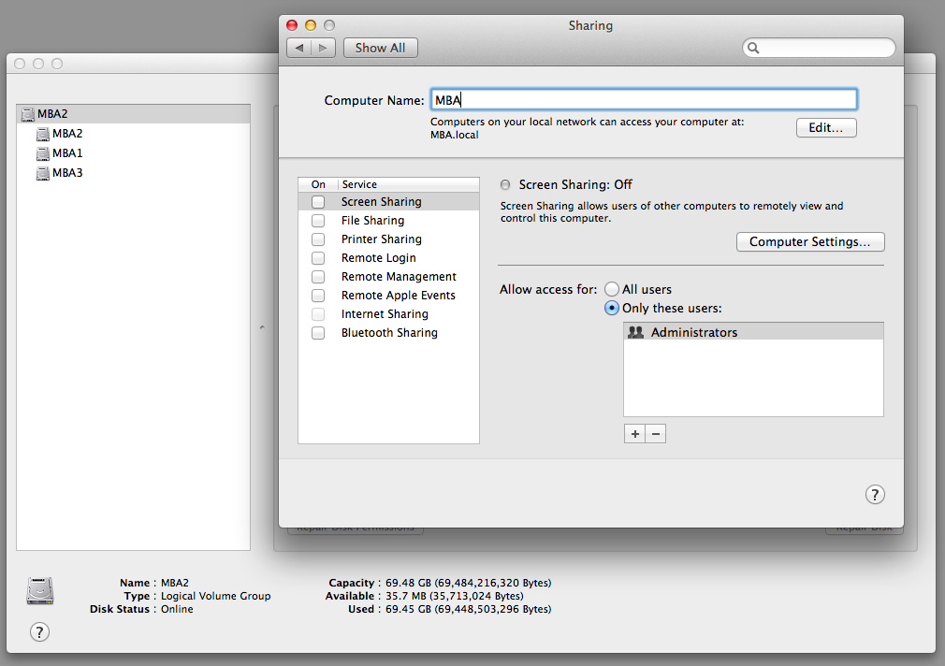Click the Administrators group icon
Image resolution: width=945 pixels, height=666 pixels.
click(636, 332)
